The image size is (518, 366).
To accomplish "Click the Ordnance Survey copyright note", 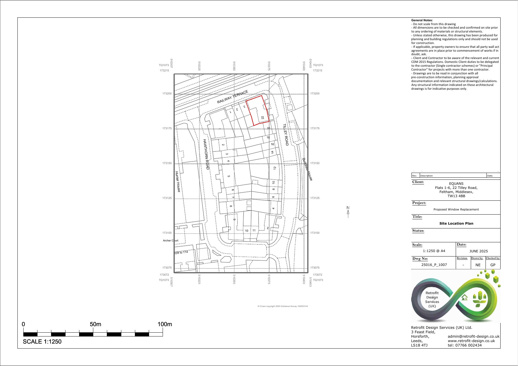I will [283, 306].
